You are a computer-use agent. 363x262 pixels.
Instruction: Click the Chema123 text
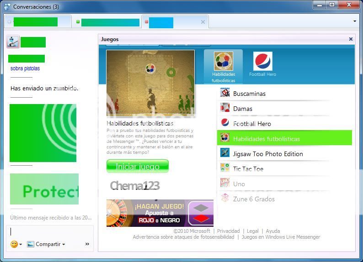pos(135,185)
